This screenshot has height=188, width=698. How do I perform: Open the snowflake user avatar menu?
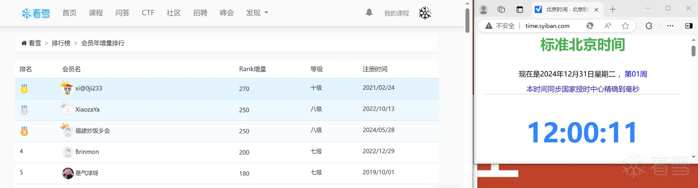[x=425, y=13]
